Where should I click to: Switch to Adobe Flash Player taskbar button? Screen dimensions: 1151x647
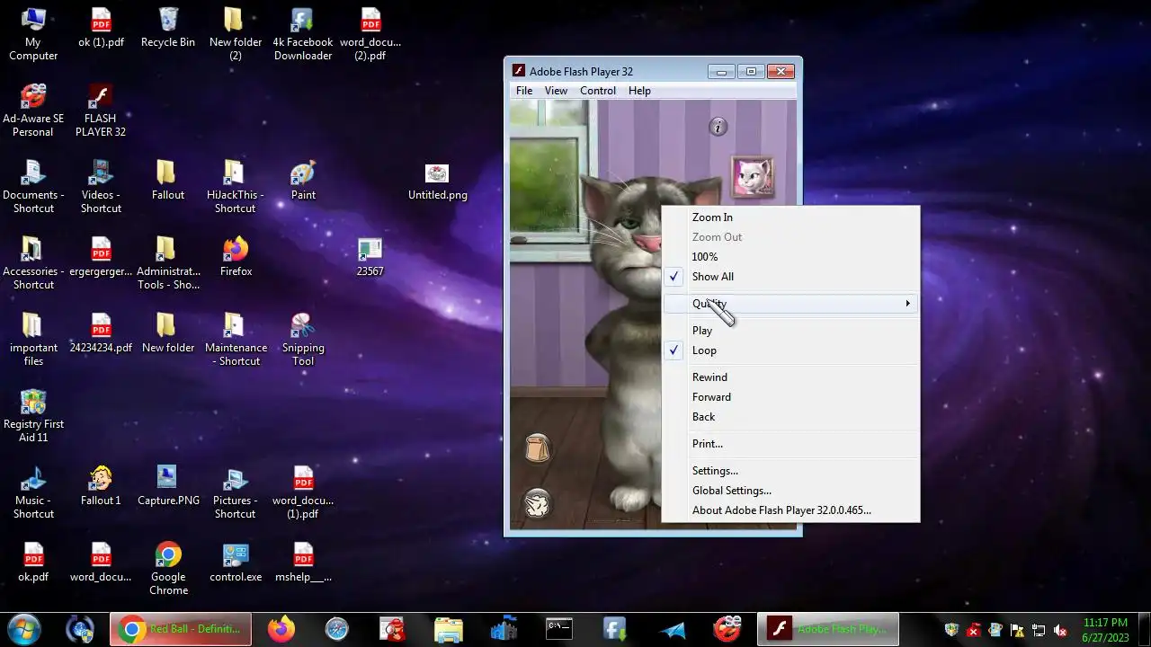coord(827,629)
